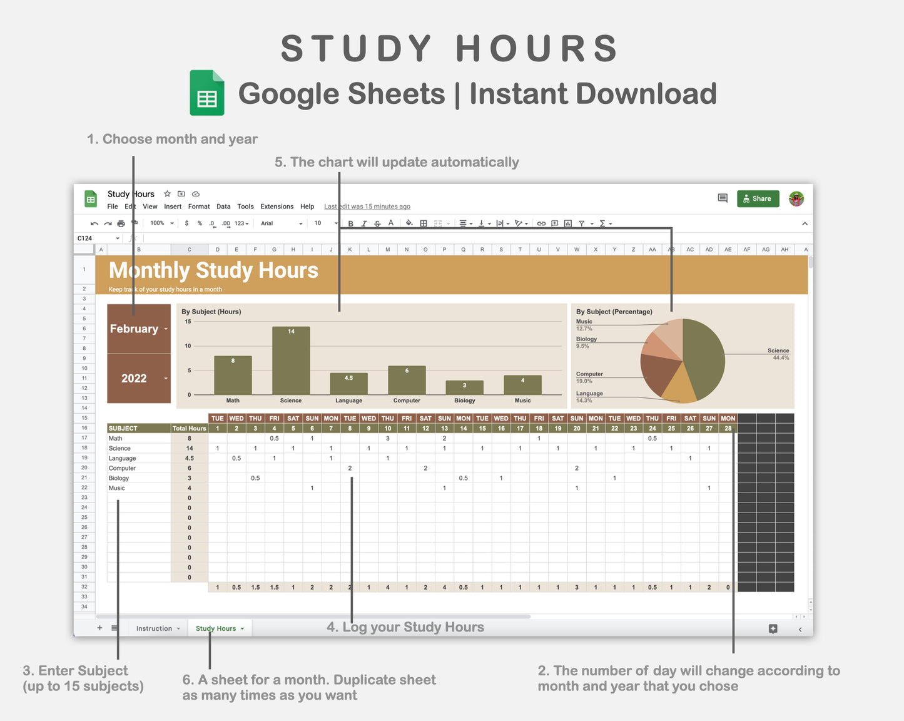Open the fill color picker

(x=408, y=223)
